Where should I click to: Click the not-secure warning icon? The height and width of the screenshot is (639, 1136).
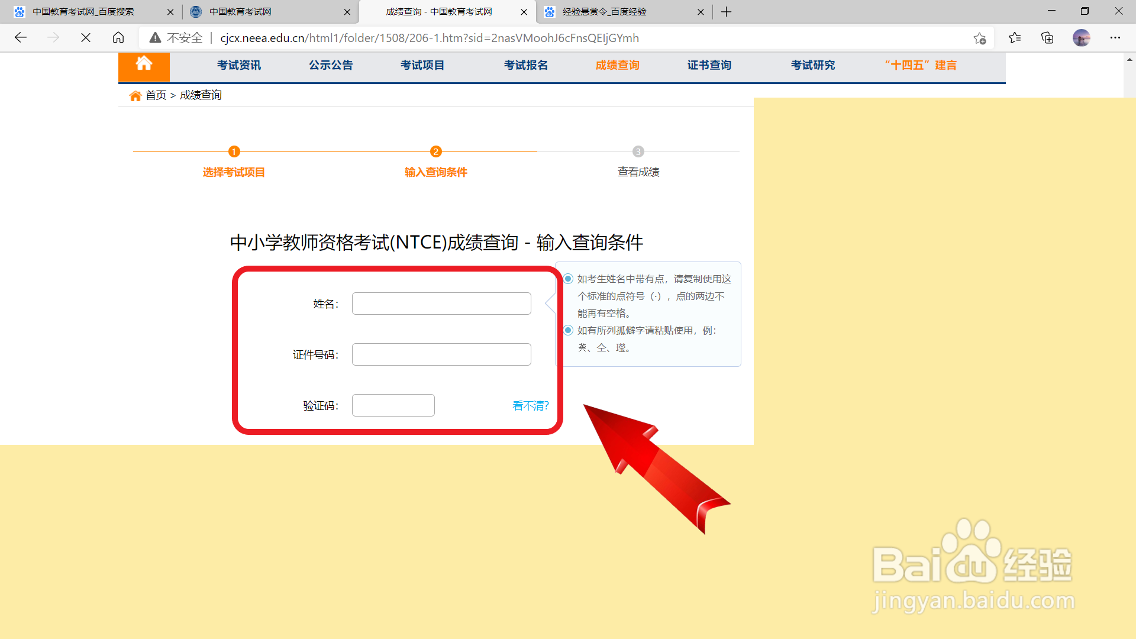155,38
